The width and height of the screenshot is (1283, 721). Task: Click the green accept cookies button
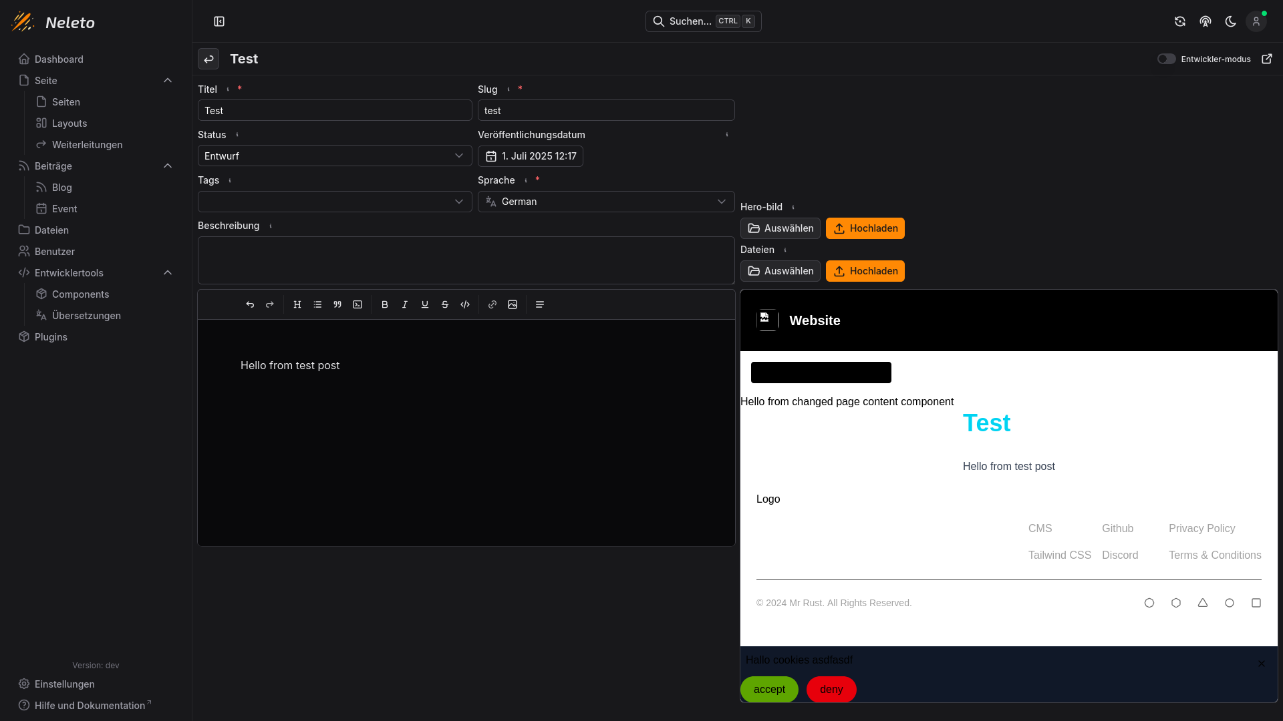click(x=769, y=690)
